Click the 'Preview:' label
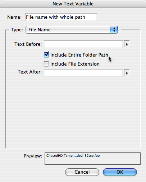This screenshot has width=146, height=182. 33,156
